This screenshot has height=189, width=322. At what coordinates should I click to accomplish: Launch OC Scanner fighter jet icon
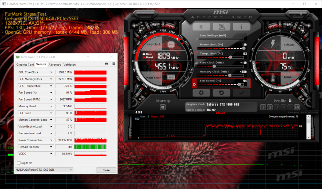221,27
